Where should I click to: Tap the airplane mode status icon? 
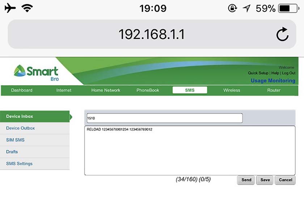point(10,8)
